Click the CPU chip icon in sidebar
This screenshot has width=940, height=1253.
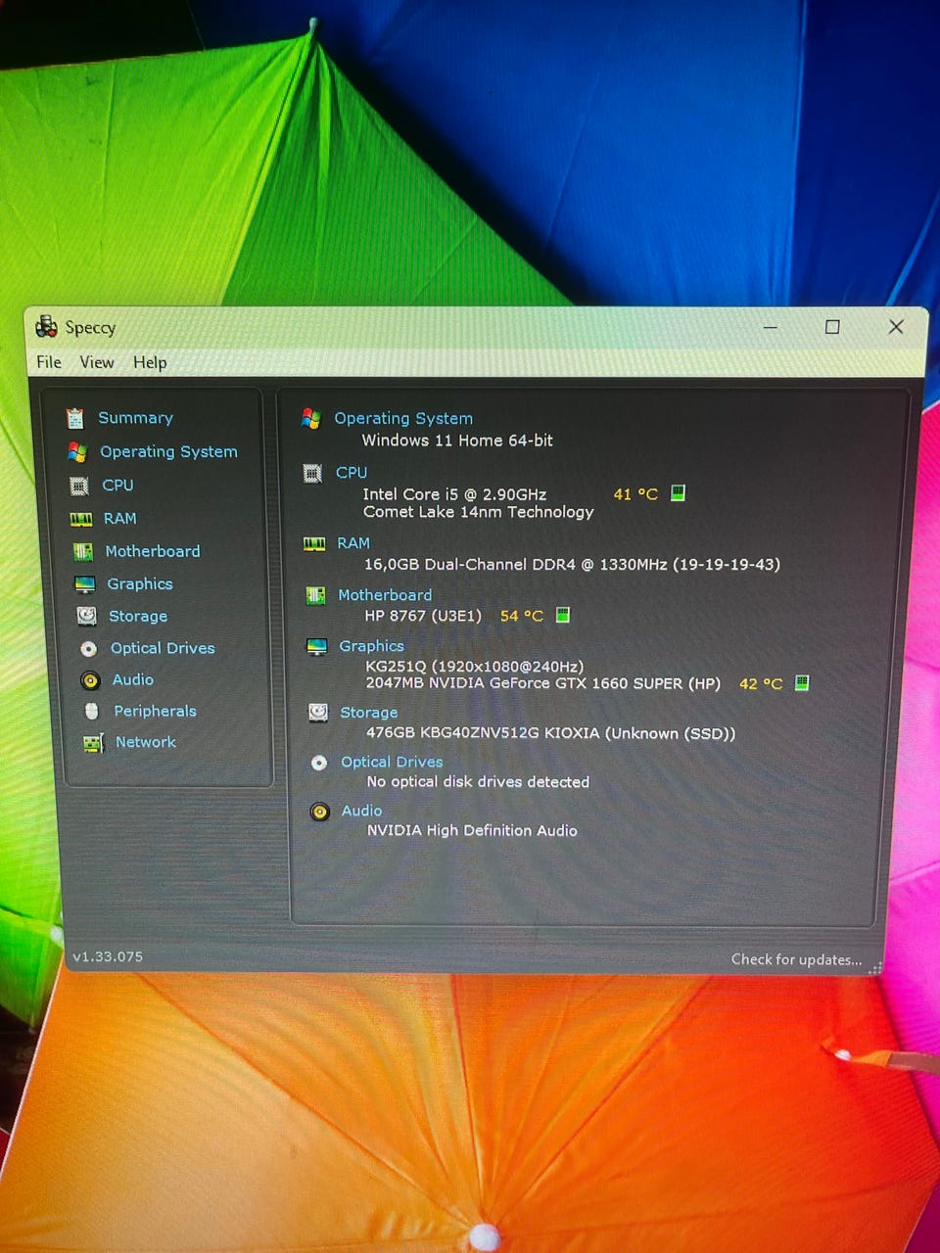79,486
